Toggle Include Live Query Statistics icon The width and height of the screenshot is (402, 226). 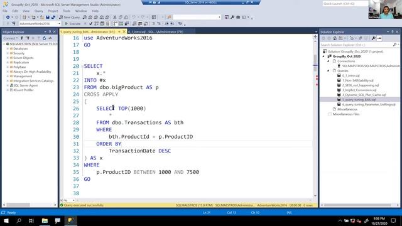[121, 24]
